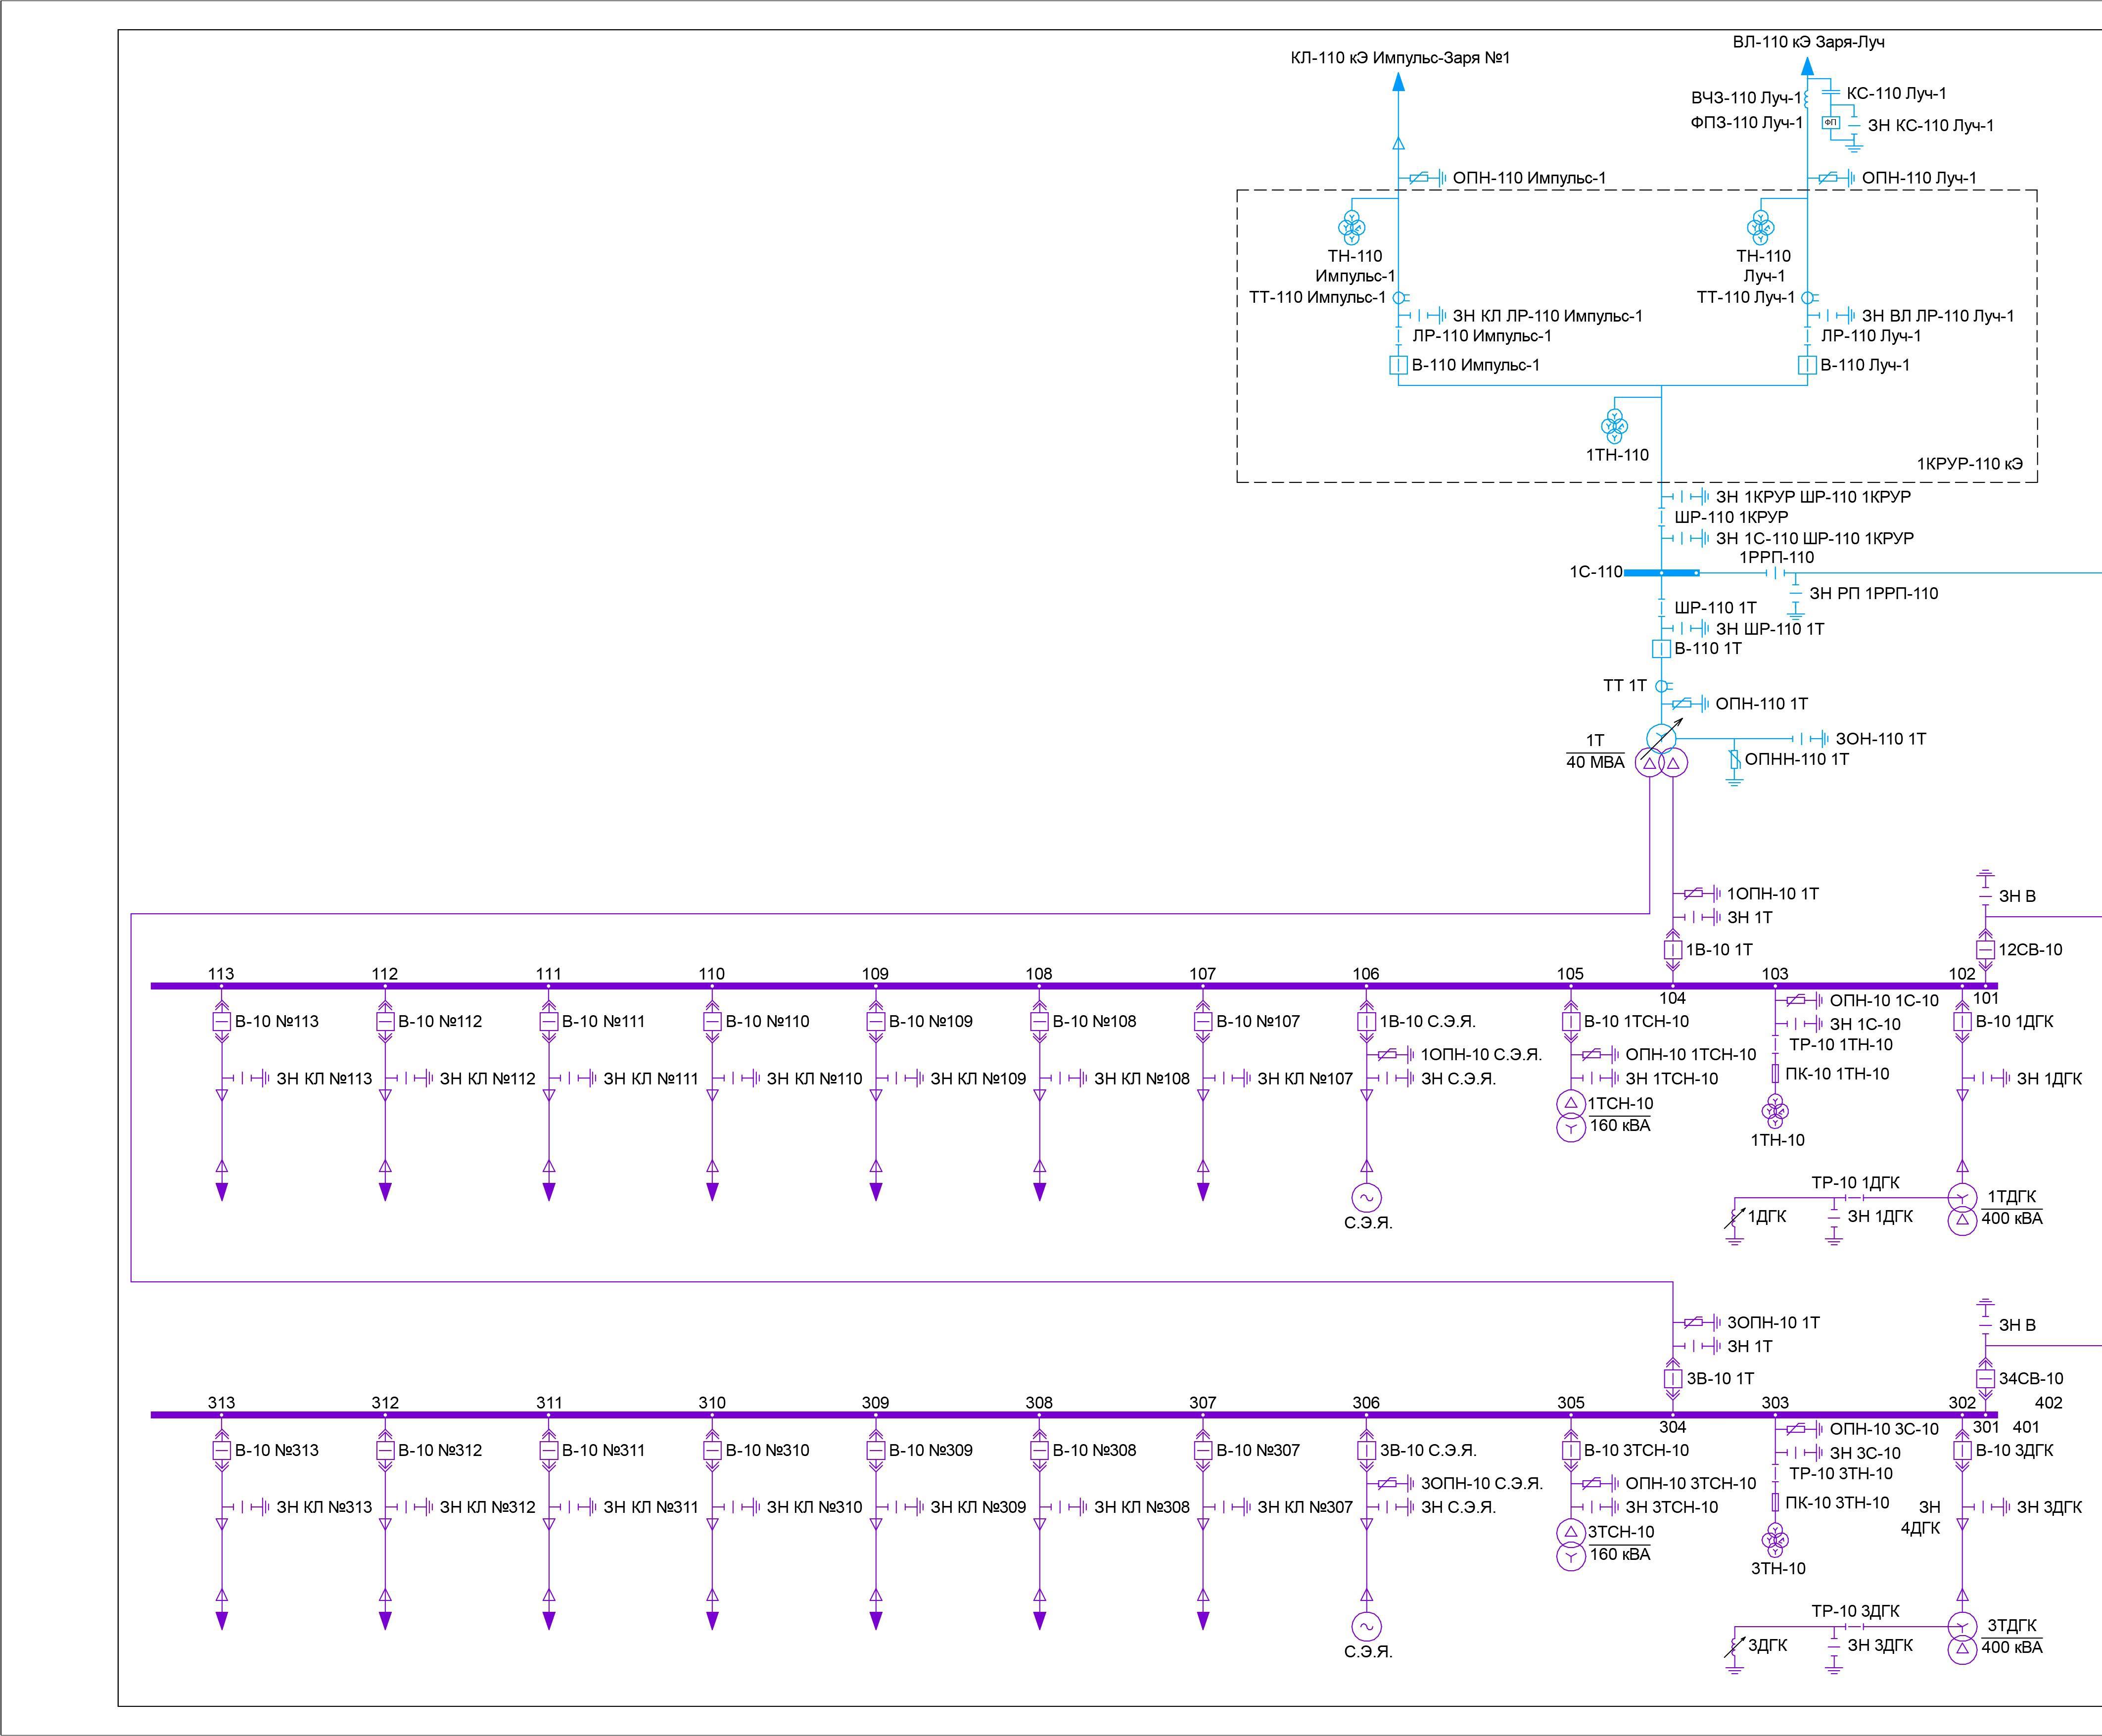Click the С.Э.Я. generator symbol under cell 106
This screenshot has height=1736, width=2102.
coord(1366,1197)
